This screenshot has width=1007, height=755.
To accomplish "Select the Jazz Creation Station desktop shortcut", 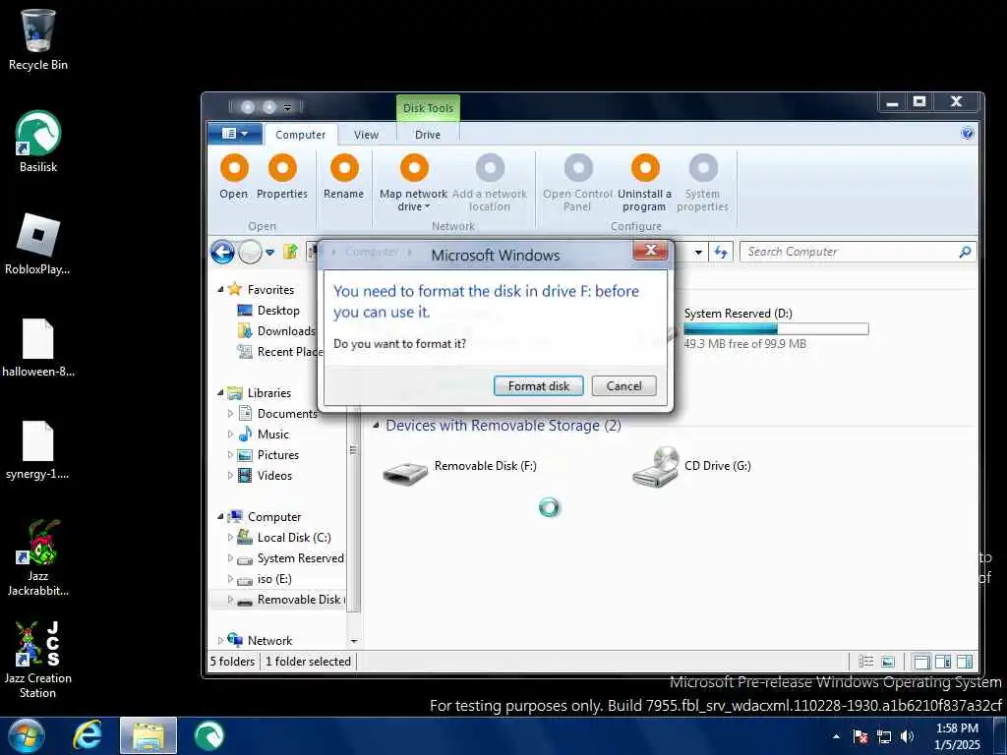I will pyautogui.click(x=38, y=660).
